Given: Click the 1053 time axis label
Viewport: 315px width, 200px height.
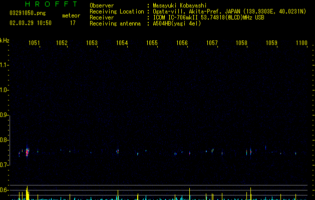Looking at the screenshot, I should (x=92, y=43).
